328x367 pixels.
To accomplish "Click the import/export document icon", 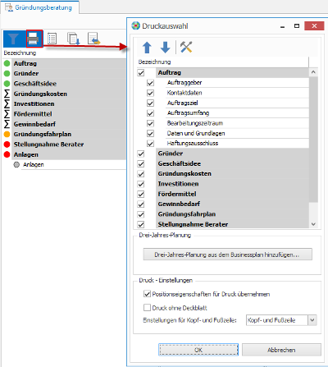I will [93, 39].
